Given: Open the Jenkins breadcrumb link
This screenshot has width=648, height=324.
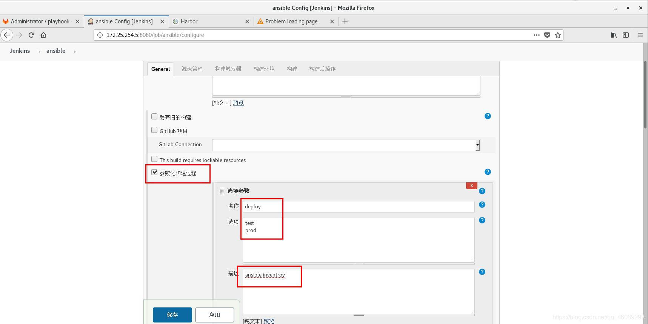Looking at the screenshot, I should 20,51.
